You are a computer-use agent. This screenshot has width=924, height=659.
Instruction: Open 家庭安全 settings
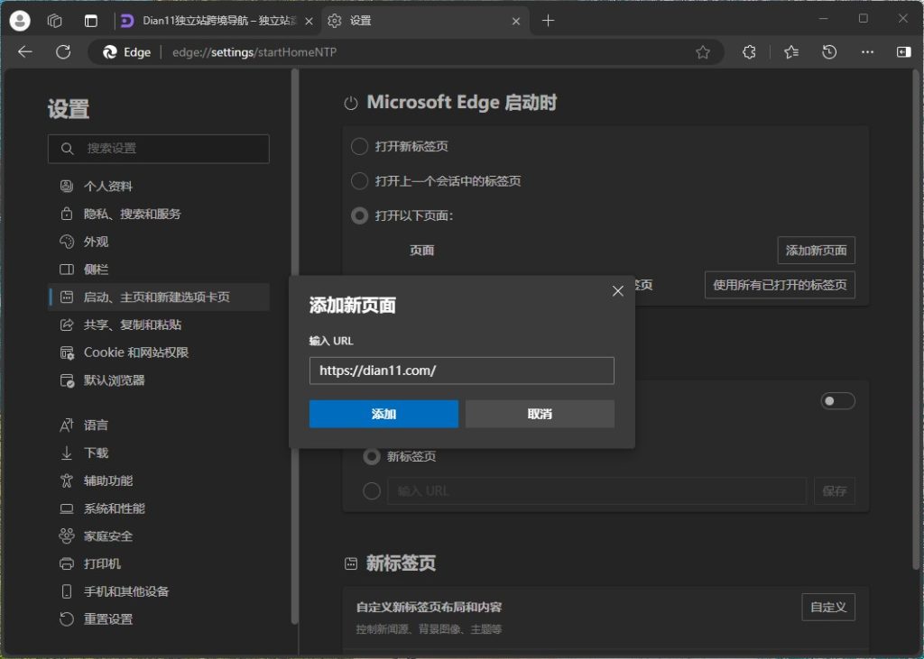click(x=159, y=535)
